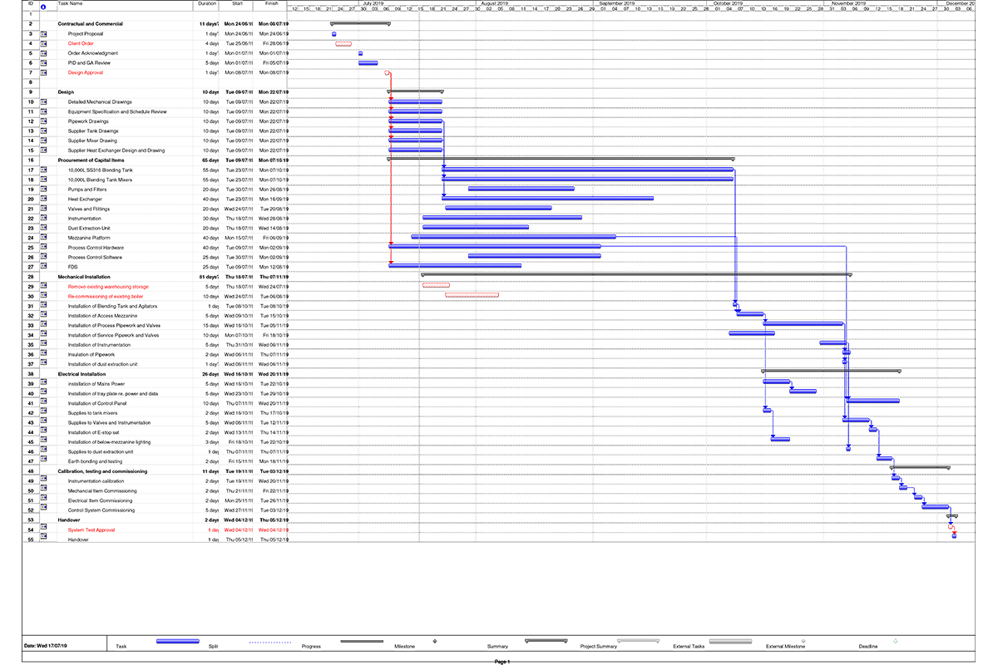Image resolution: width=998 pixels, height=665 pixels.
Task: Click indicator icon beside Mezzanine Platform
Action: pyautogui.click(x=43, y=238)
